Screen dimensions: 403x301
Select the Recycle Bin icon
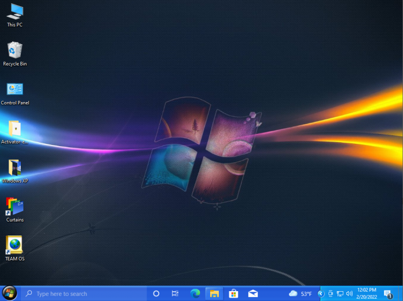15,53
